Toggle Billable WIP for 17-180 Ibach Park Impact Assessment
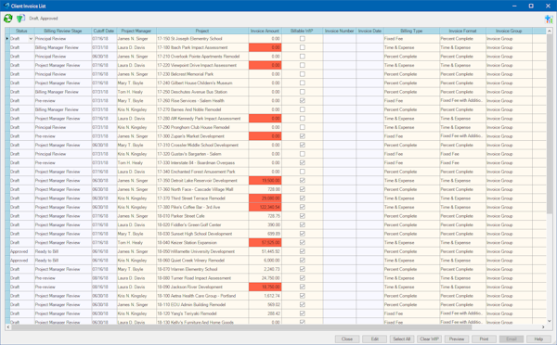 click(303, 47)
